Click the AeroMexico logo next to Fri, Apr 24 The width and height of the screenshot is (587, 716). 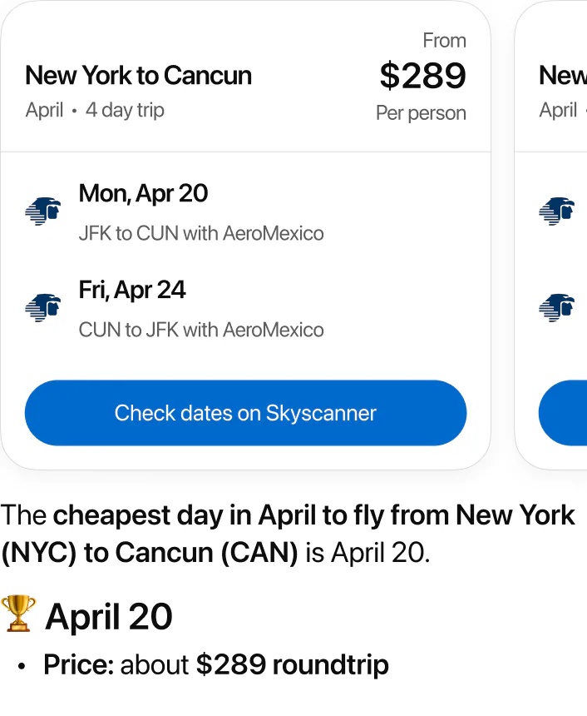(43, 307)
